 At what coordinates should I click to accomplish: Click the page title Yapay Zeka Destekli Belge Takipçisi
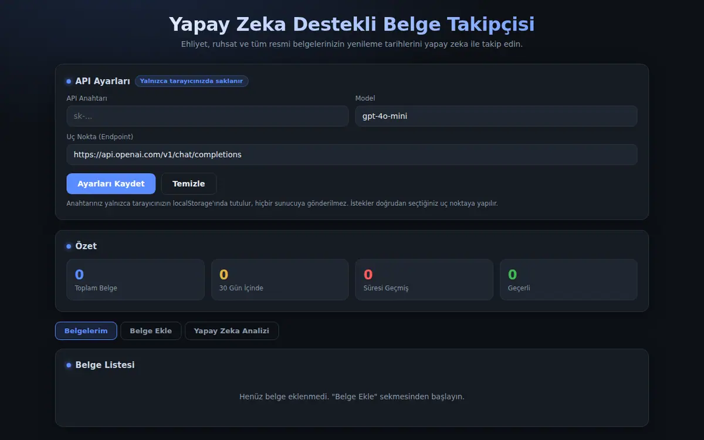click(x=352, y=25)
